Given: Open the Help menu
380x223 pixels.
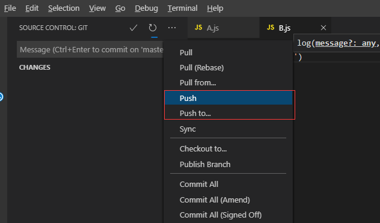Looking at the screenshot, I should [215, 8].
